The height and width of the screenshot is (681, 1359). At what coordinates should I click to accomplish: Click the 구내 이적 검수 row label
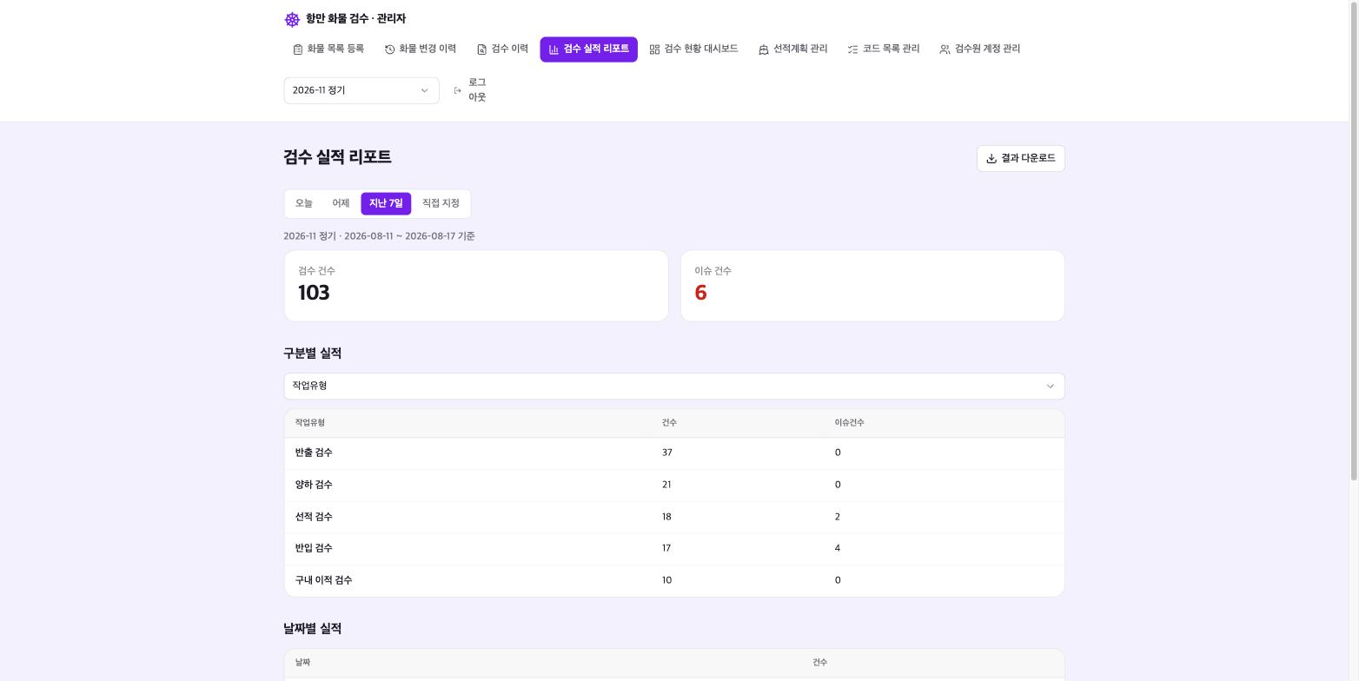click(323, 581)
